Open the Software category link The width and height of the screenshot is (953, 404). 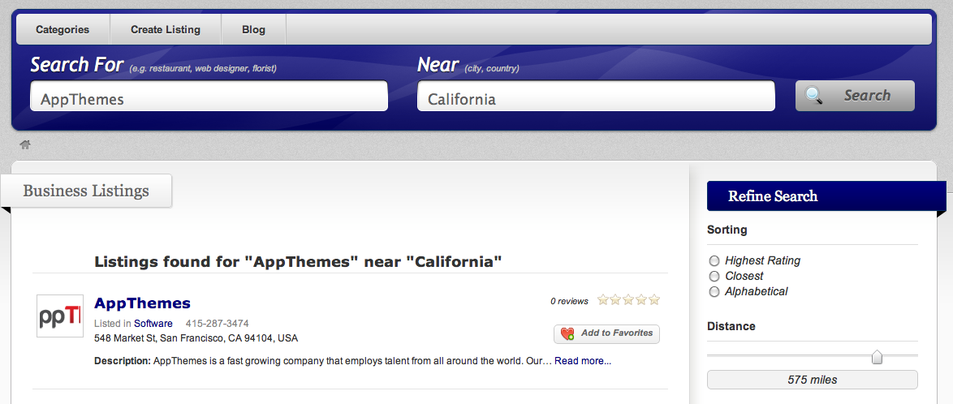click(x=153, y=323)
